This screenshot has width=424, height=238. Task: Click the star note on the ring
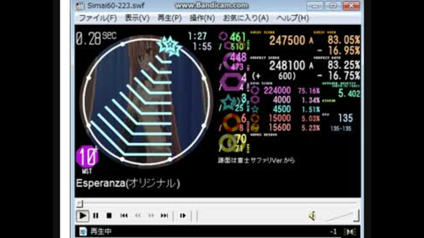click(170, 46)
